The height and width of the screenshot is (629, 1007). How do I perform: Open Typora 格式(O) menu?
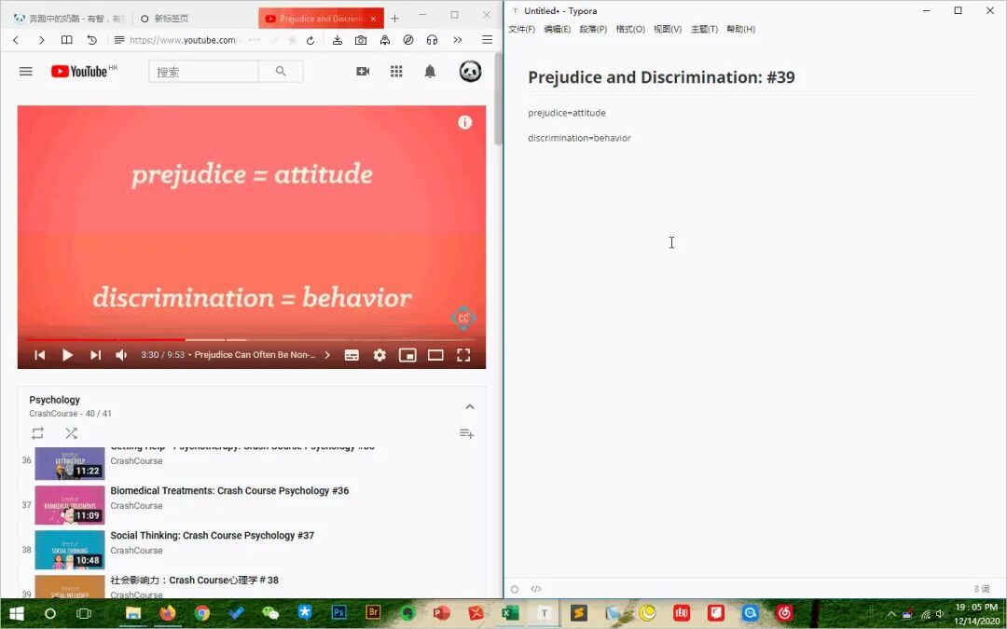(630, 29)
